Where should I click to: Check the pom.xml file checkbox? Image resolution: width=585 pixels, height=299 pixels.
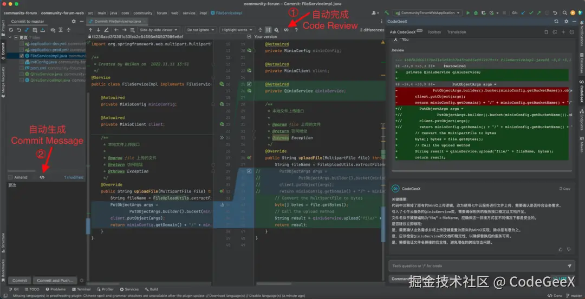click(22, 68)
